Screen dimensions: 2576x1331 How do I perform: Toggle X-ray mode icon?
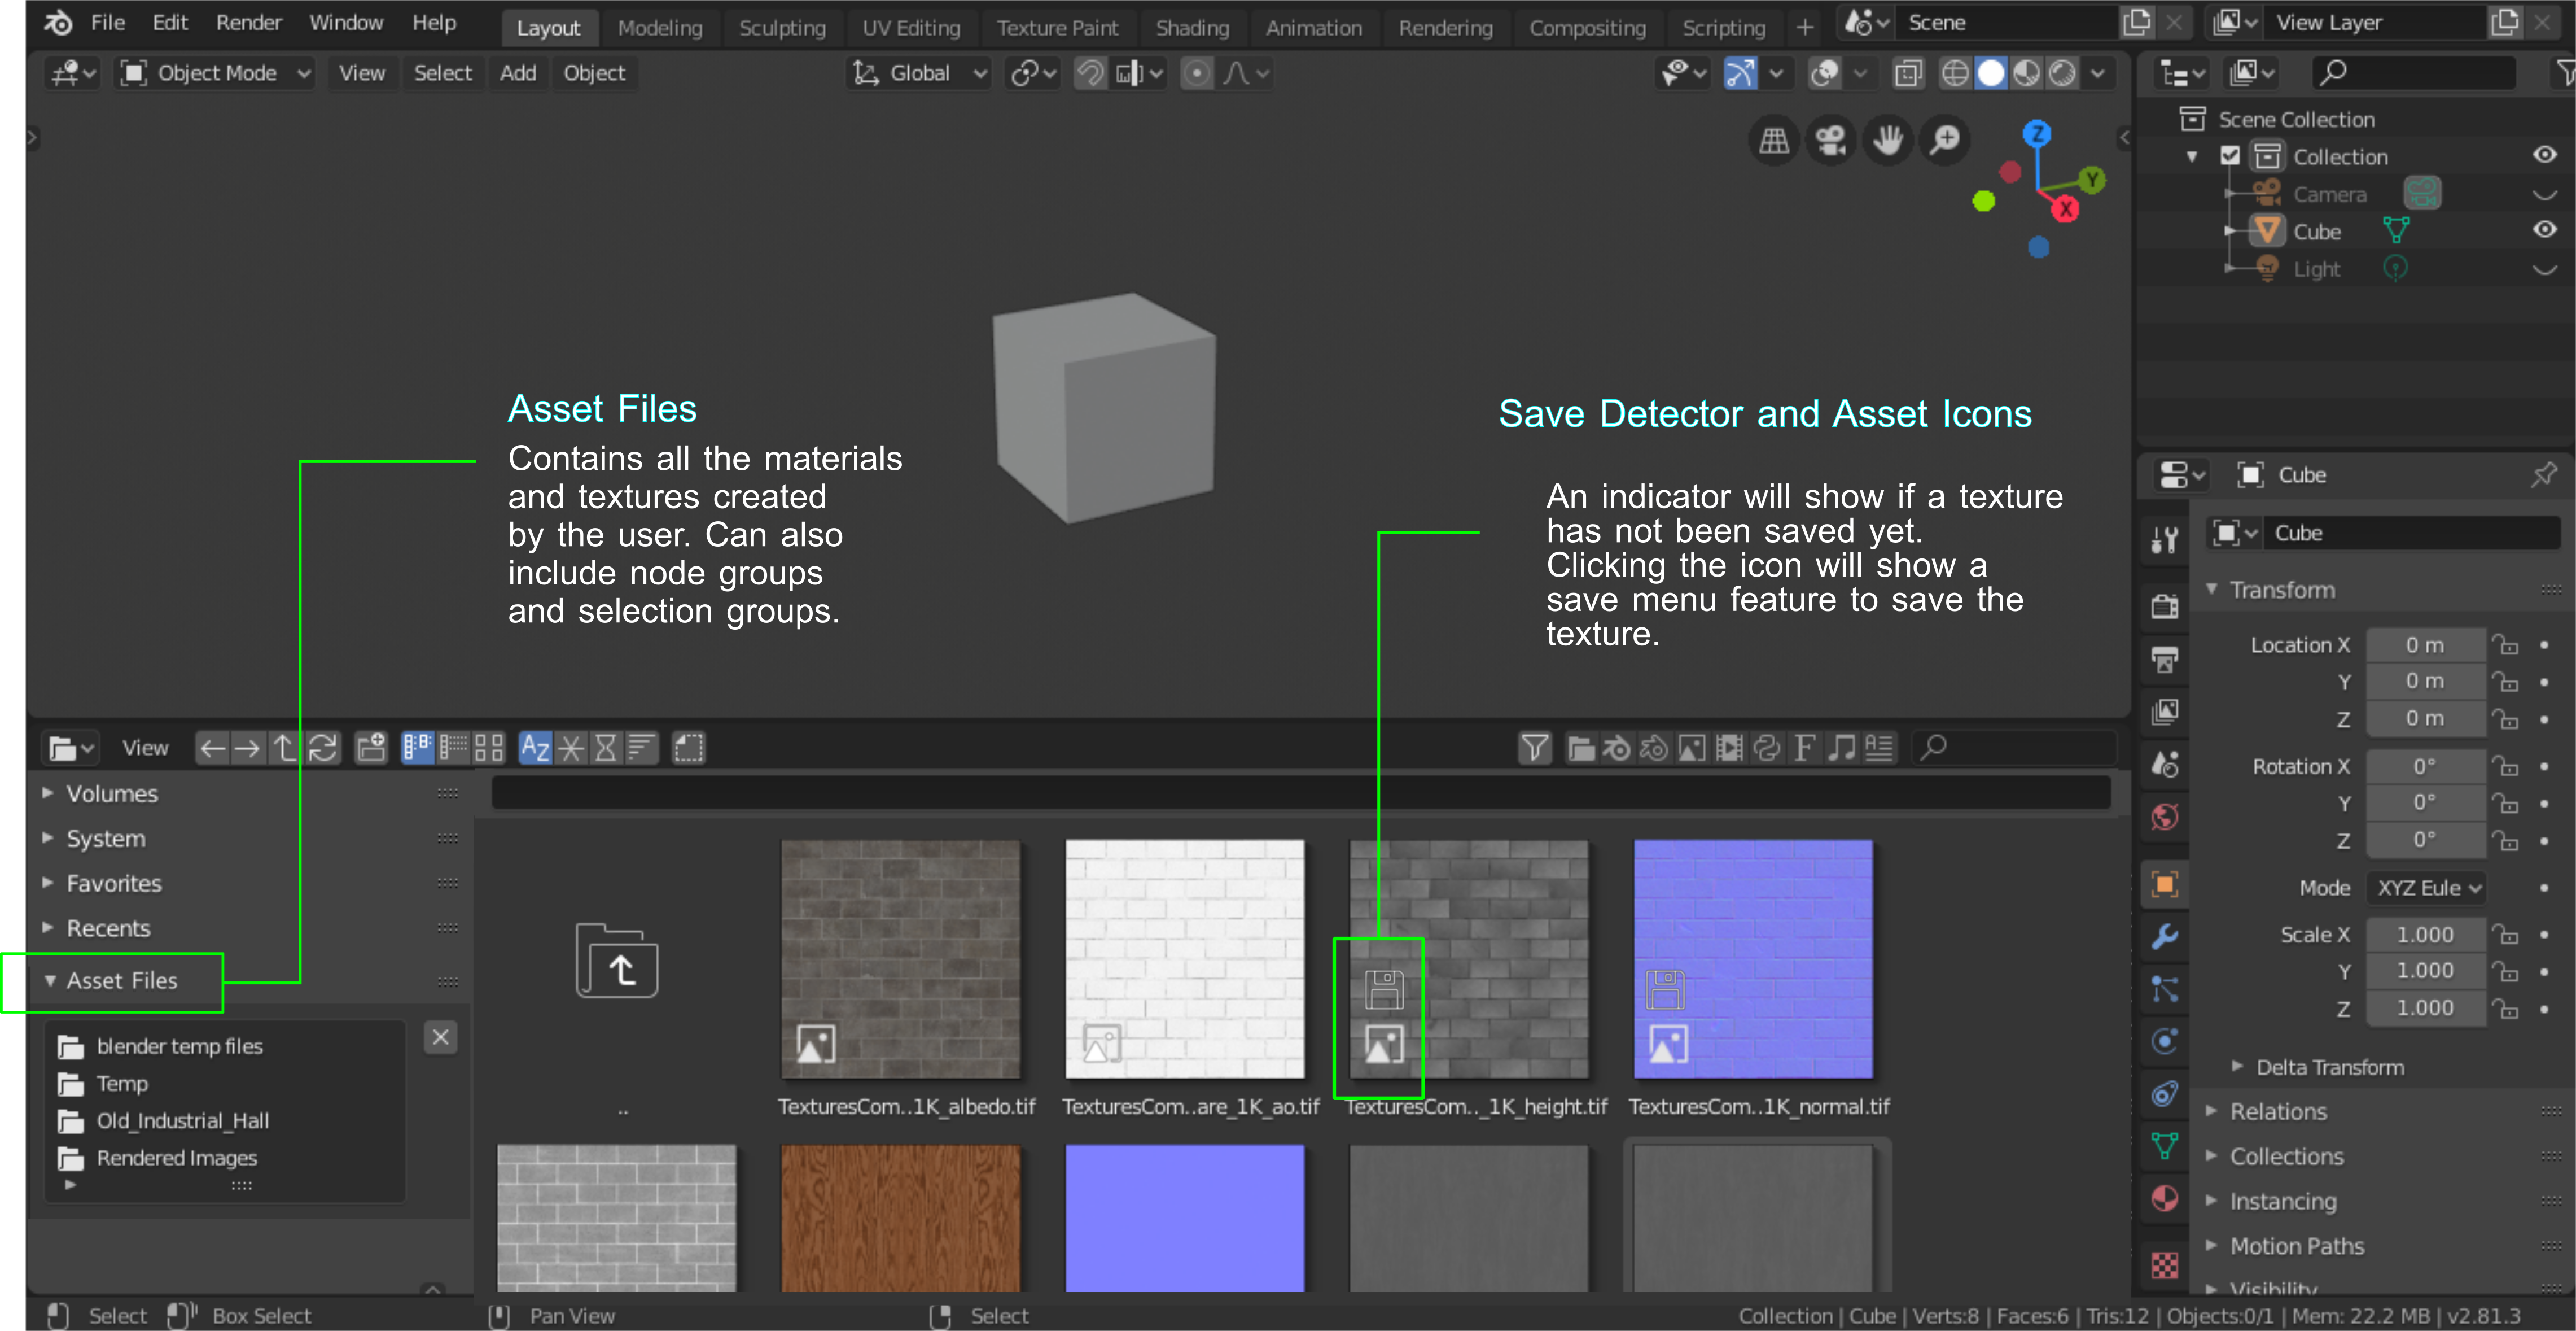[1908, 73]
